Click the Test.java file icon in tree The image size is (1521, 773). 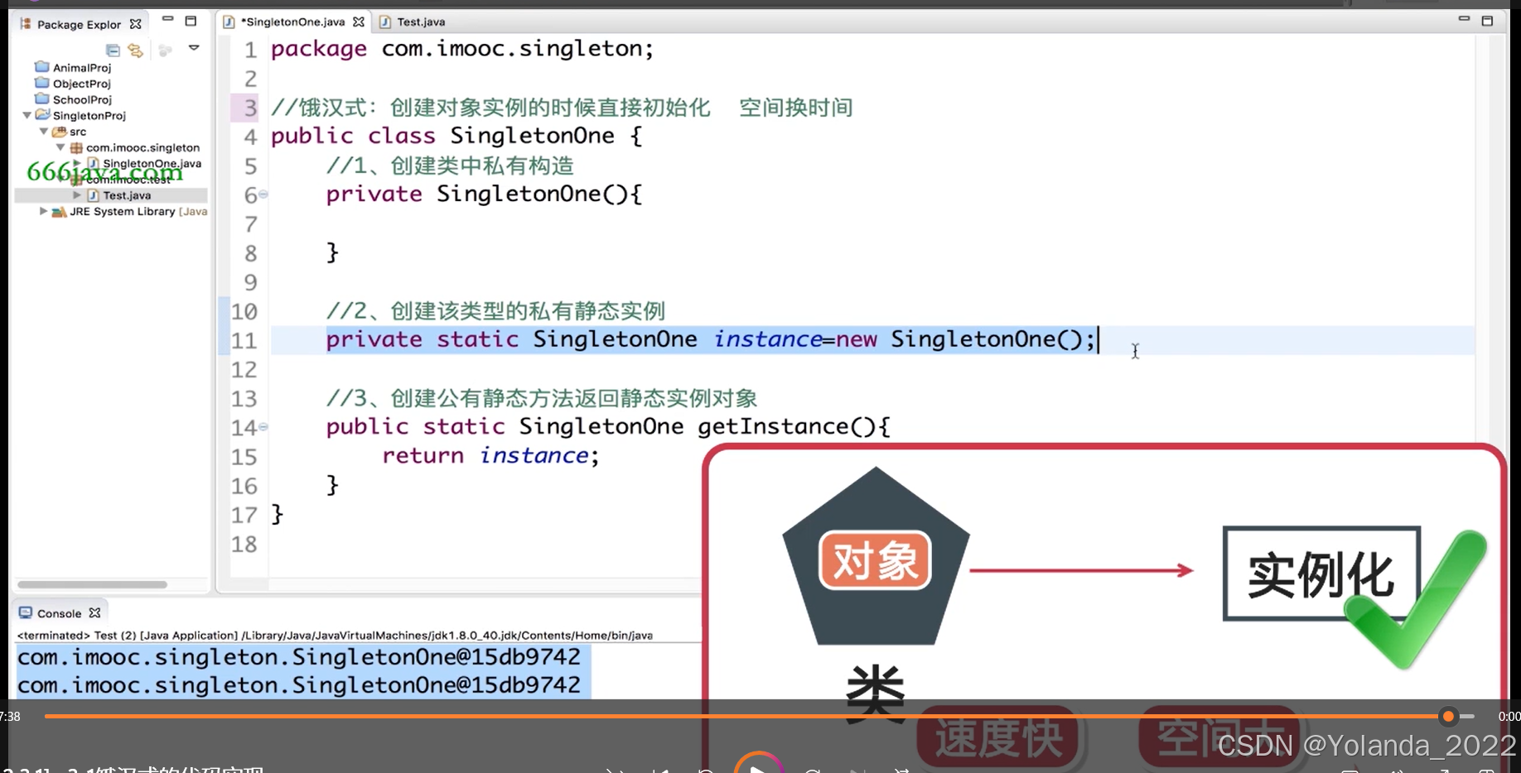pyautogui.click(x=93, y=195)
